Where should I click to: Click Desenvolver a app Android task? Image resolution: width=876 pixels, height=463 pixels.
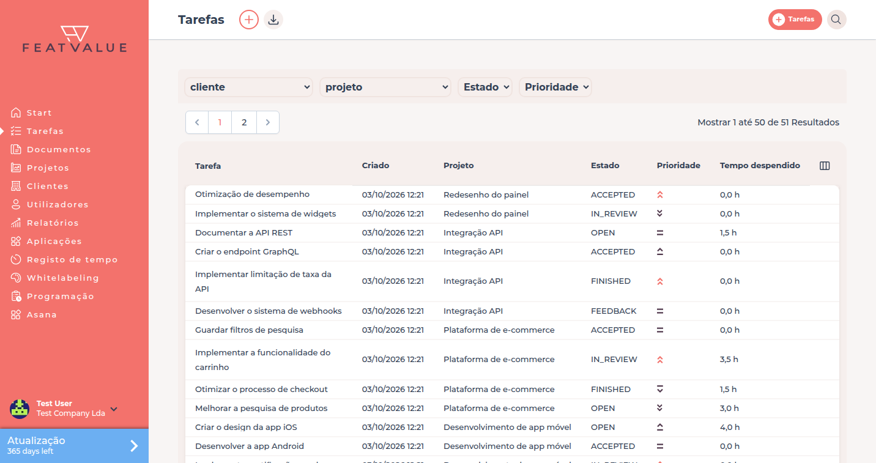coord(250,446)
